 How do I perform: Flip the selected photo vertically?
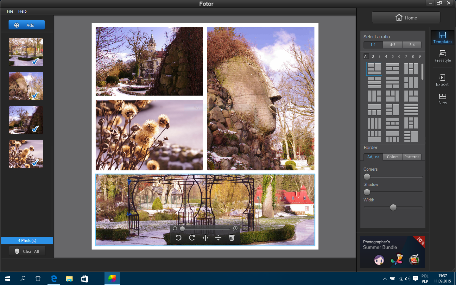click(218, 238)
